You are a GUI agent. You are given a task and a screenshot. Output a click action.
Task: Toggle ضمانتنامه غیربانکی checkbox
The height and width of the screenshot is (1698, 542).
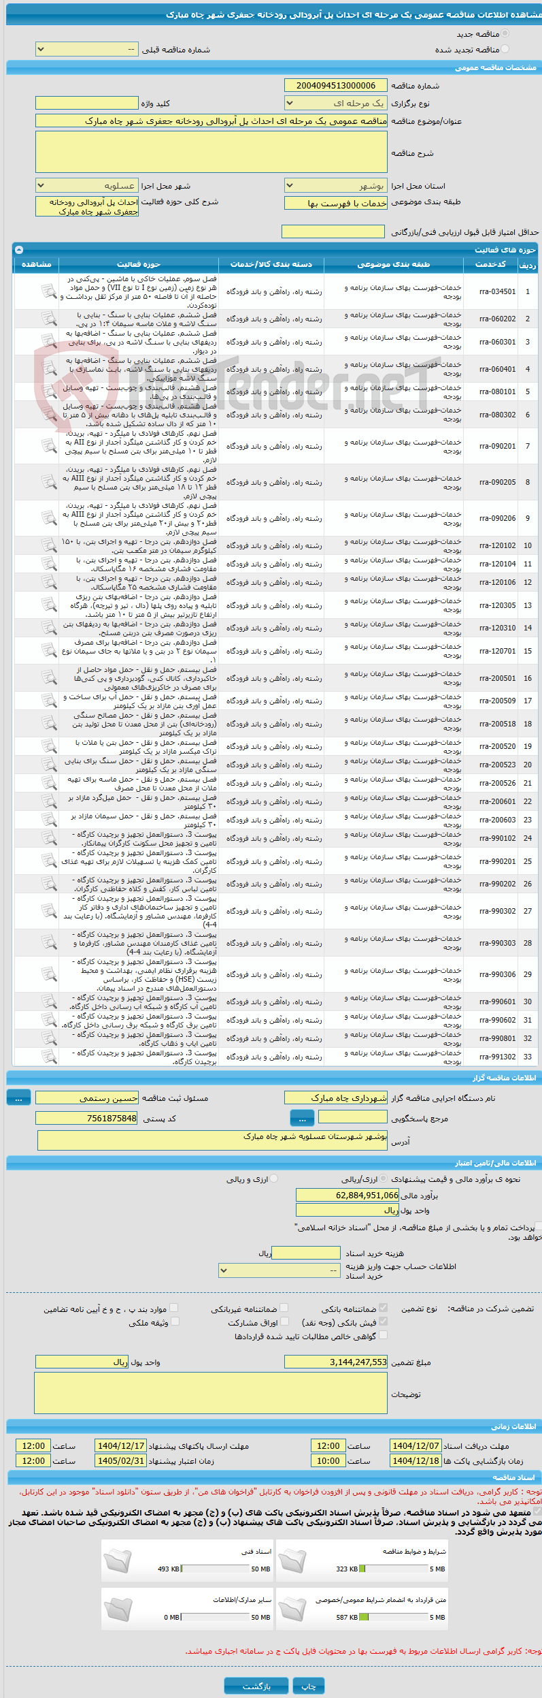click(284, 1308)
